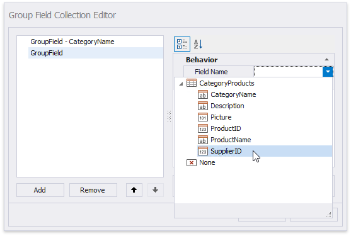Collapse the Behavior category section
Screen dimensions: 351x236
[326, 59]
